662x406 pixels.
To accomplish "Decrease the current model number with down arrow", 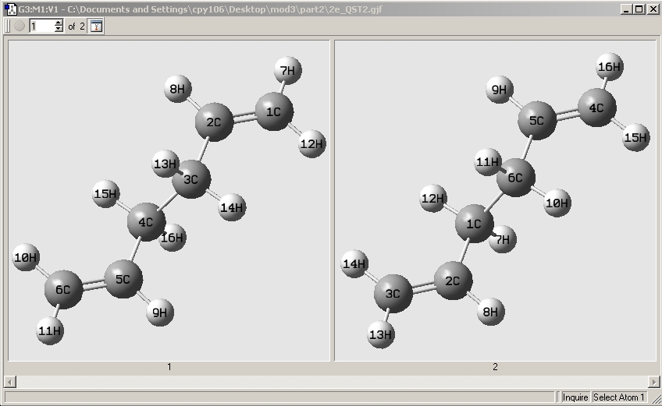I will coord(59,29).
